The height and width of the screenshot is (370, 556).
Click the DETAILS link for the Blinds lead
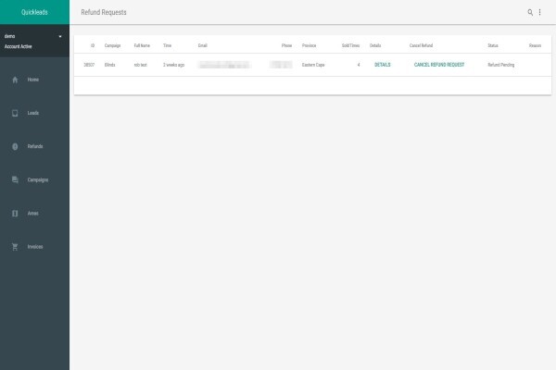(382, 65)
